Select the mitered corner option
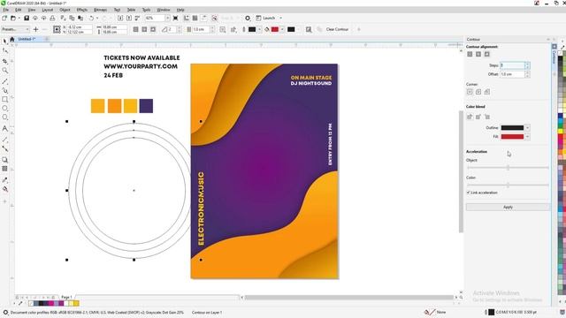 coord(470,92)
